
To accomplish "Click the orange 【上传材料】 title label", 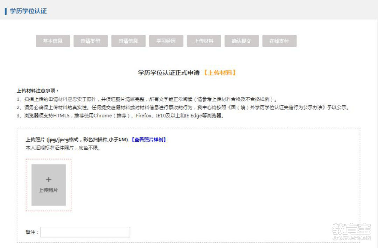I will point(219,73).
